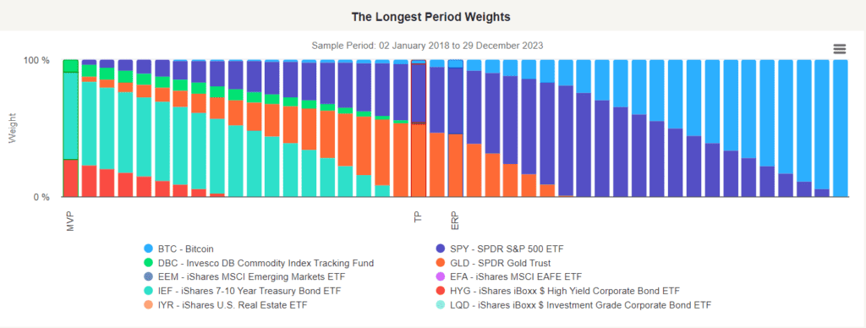Image resolution: width=866 pixels, height=328 pixels.
Task: Toggle the DBC Commodity Index legend entry
Action: 258,264
